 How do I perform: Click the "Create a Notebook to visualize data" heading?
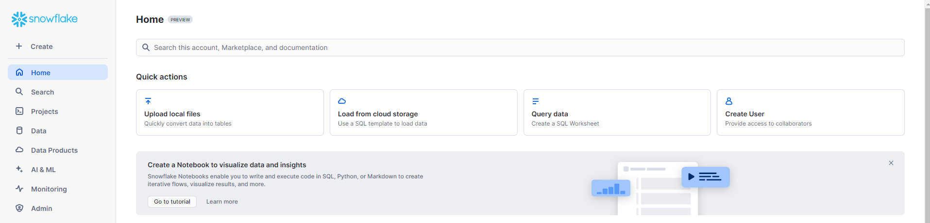tap(227, 165)
